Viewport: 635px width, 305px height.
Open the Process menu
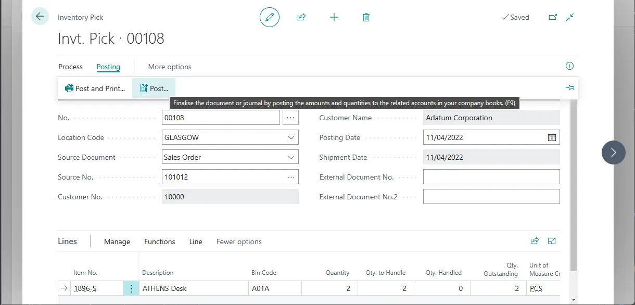pos(70,67)
